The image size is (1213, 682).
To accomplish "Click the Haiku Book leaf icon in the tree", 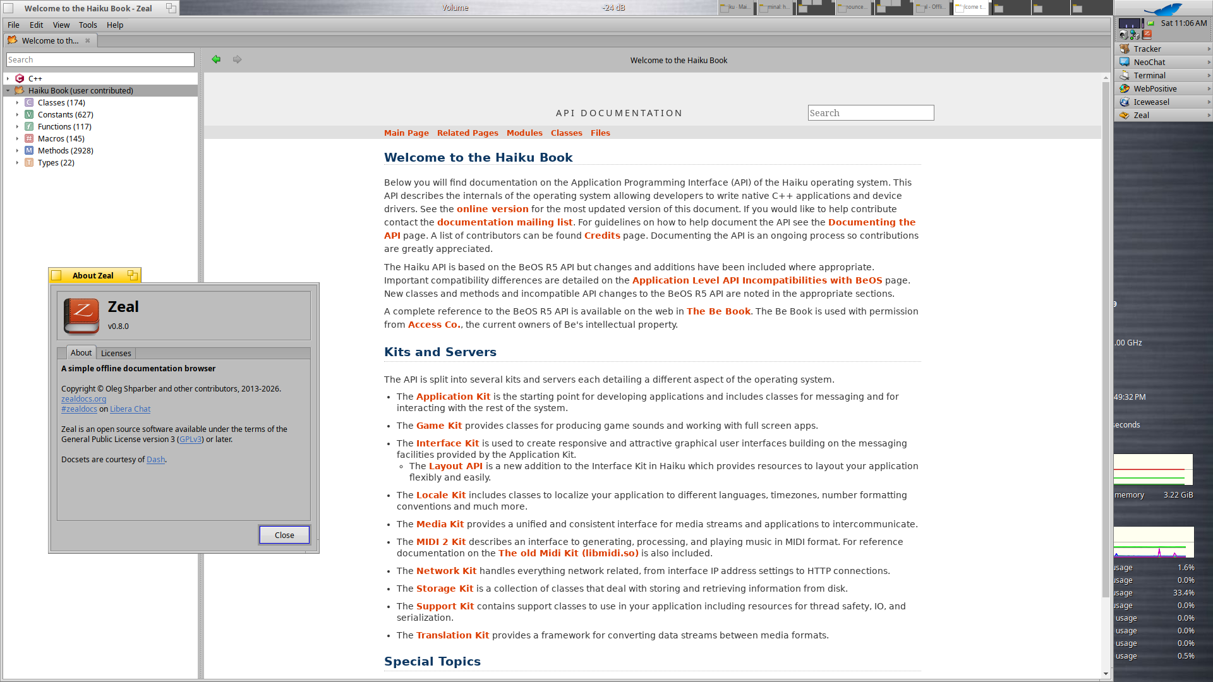I will [x=20, y=90].
